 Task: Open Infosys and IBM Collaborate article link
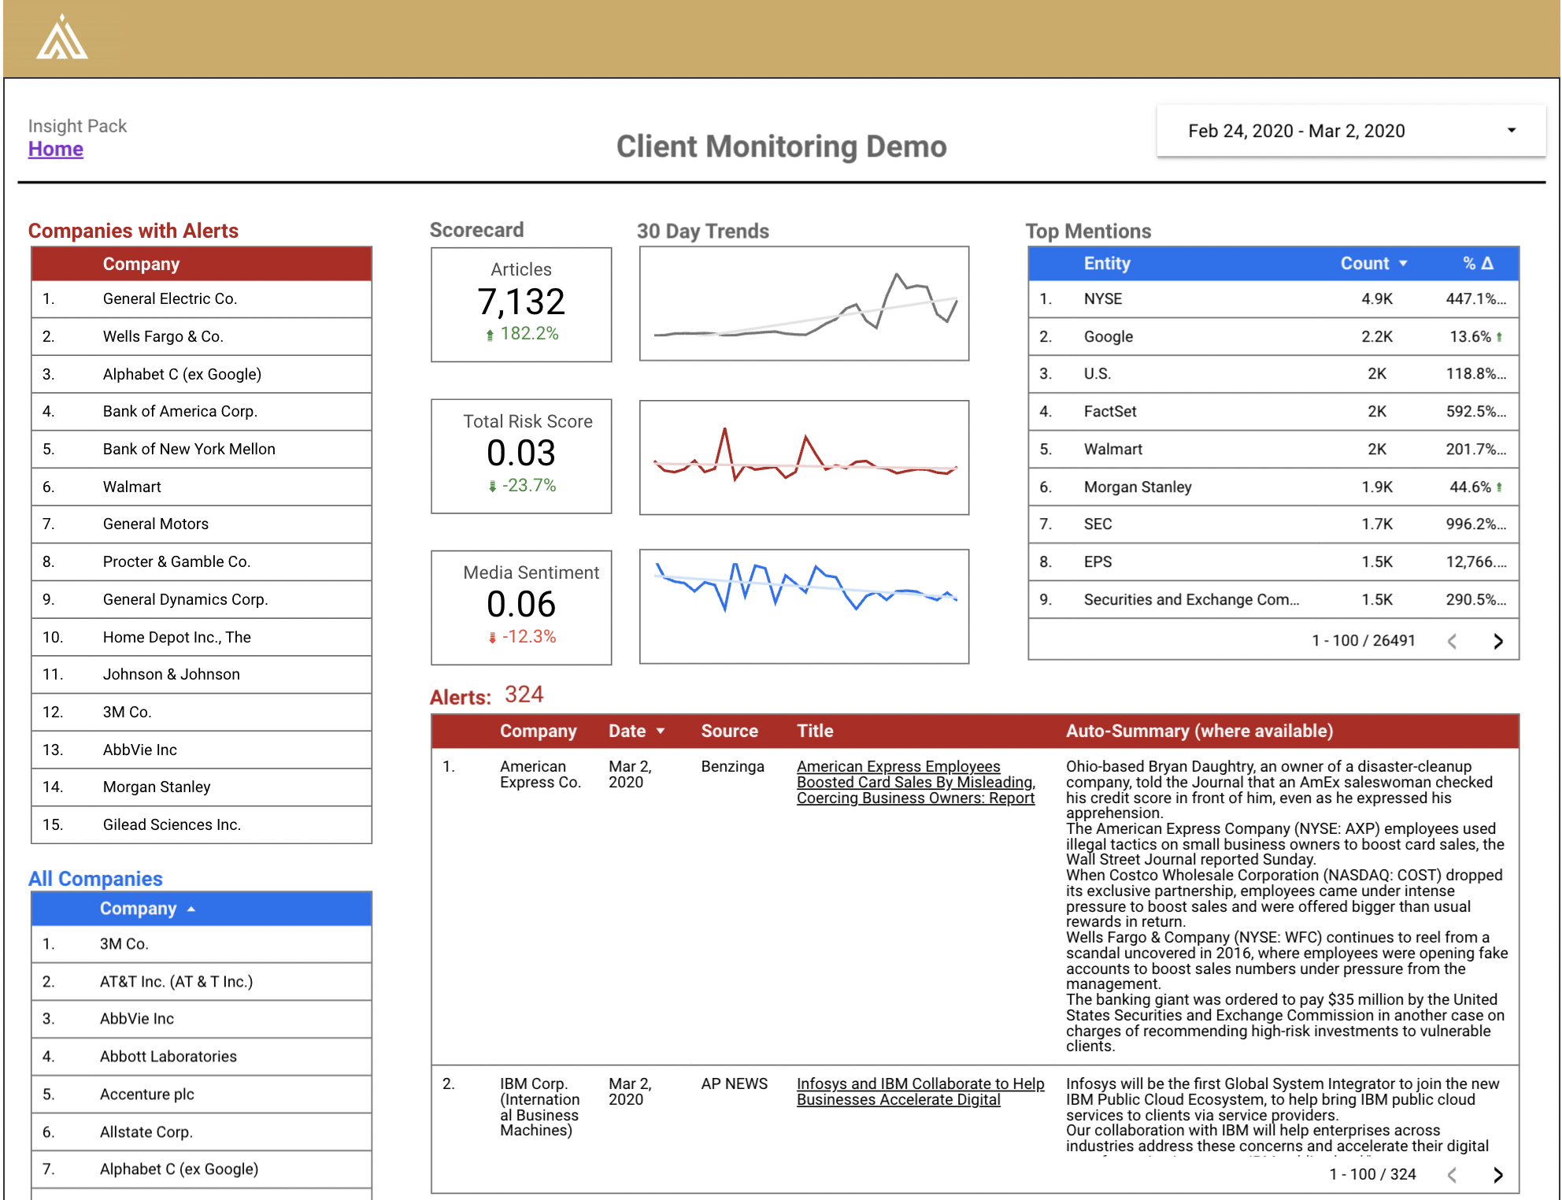pos(920,1091)
